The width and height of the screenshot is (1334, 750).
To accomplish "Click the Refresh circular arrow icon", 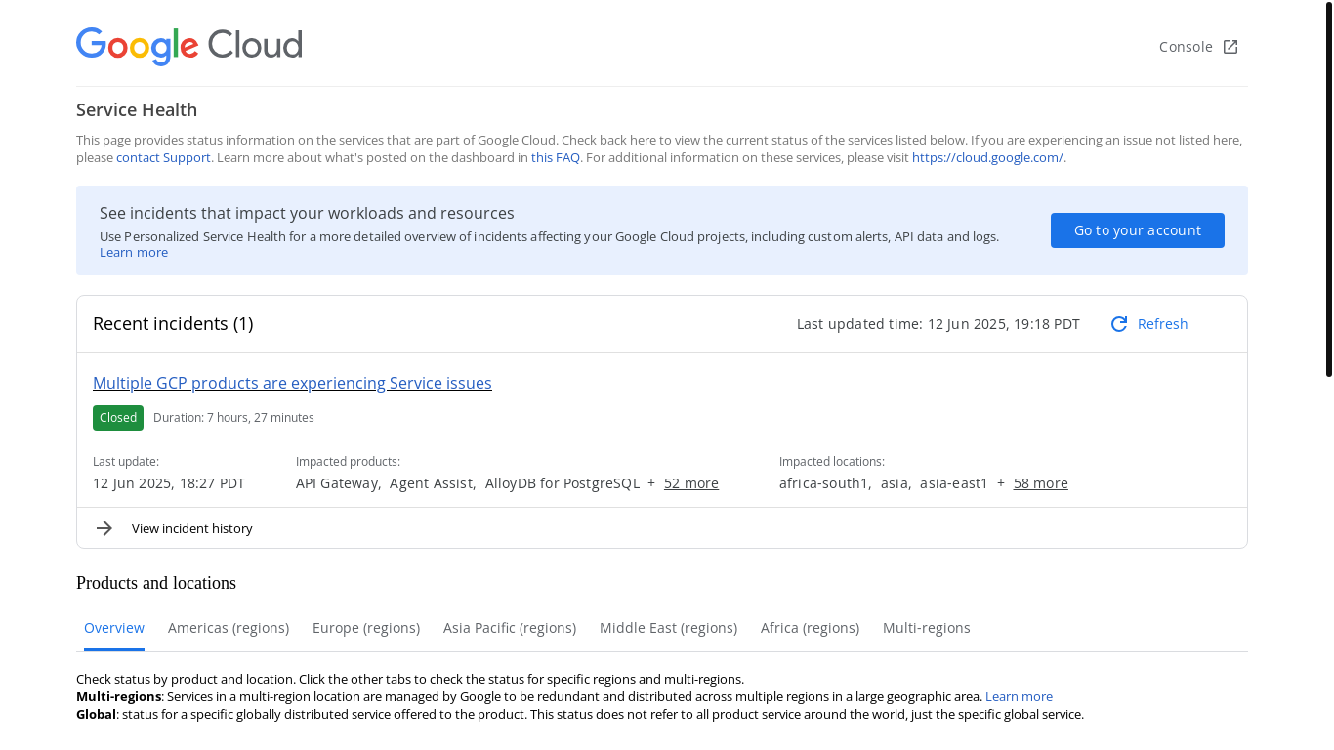I will [1119, 324].
